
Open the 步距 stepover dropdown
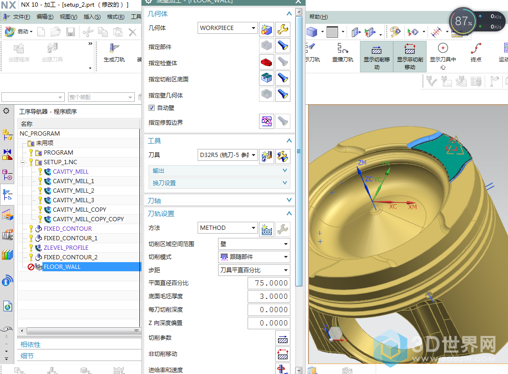tap(254, 270)
